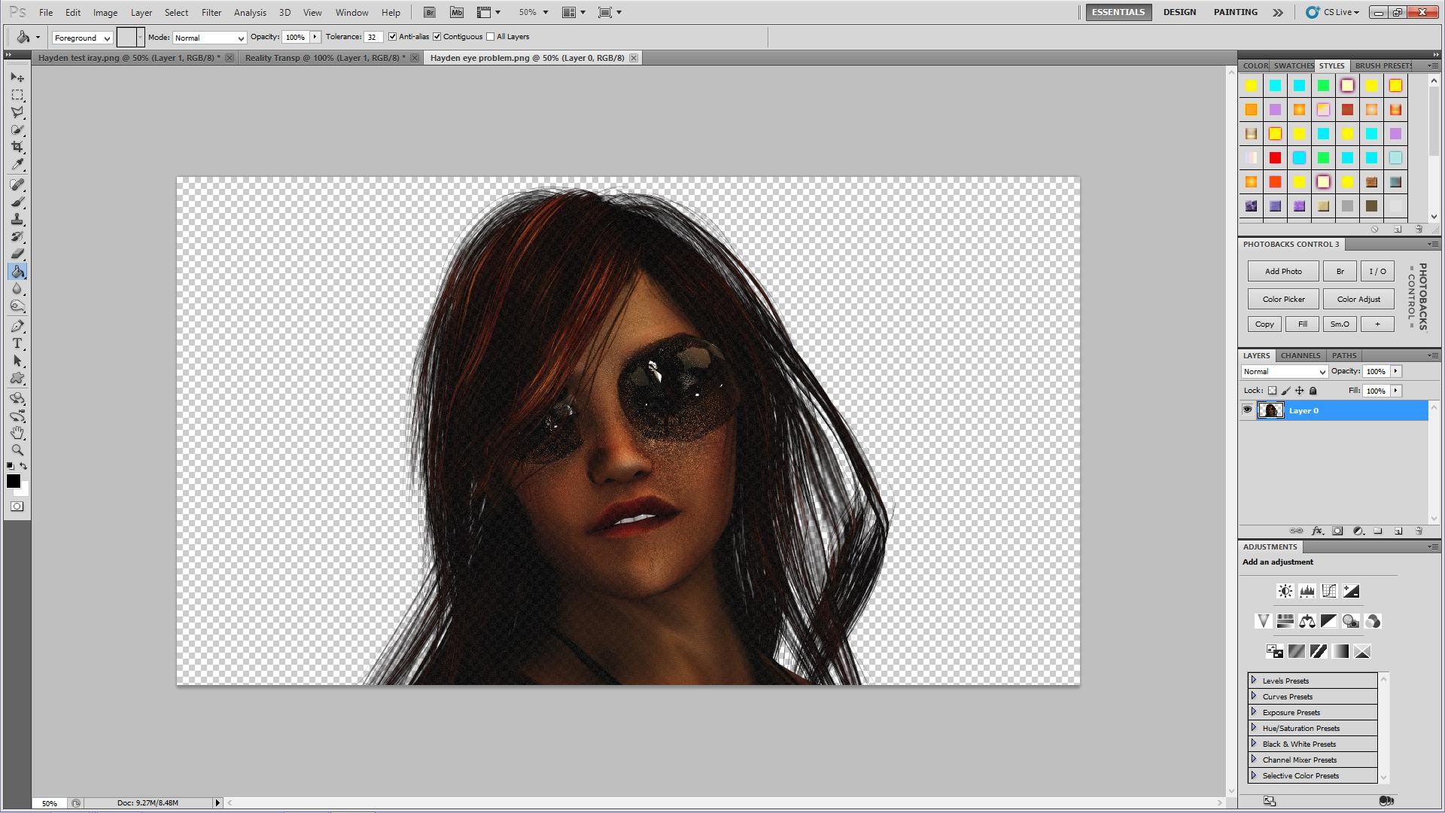
Task: Hide Layer 0 with eye icon
Action: tap(1247, 410)
